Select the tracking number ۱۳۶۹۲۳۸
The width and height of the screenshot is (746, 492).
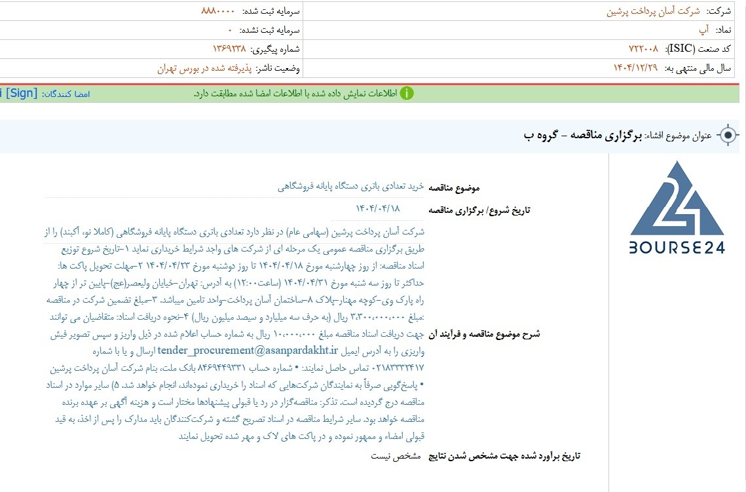(x=229, y=49)
